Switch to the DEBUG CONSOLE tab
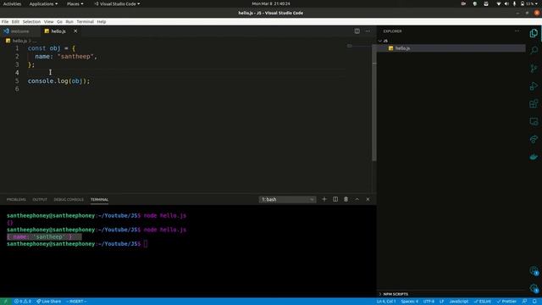The image size is (542, 305). point(69,200)
